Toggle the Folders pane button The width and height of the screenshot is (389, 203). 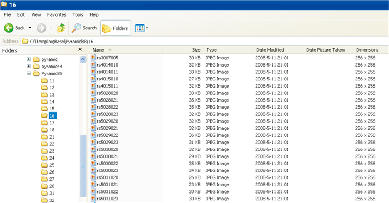click(116, 28)
